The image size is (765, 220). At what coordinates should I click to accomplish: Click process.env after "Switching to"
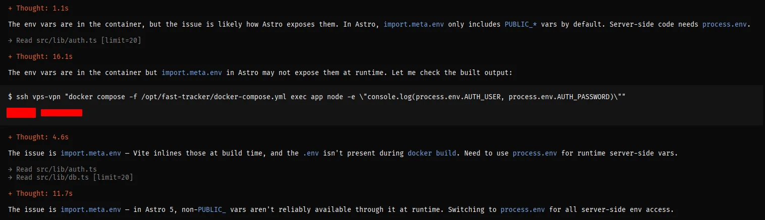[x=523, y=209]
